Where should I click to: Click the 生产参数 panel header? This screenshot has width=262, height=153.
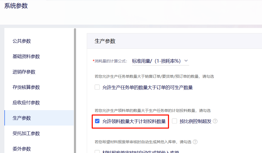click(174, 41)
